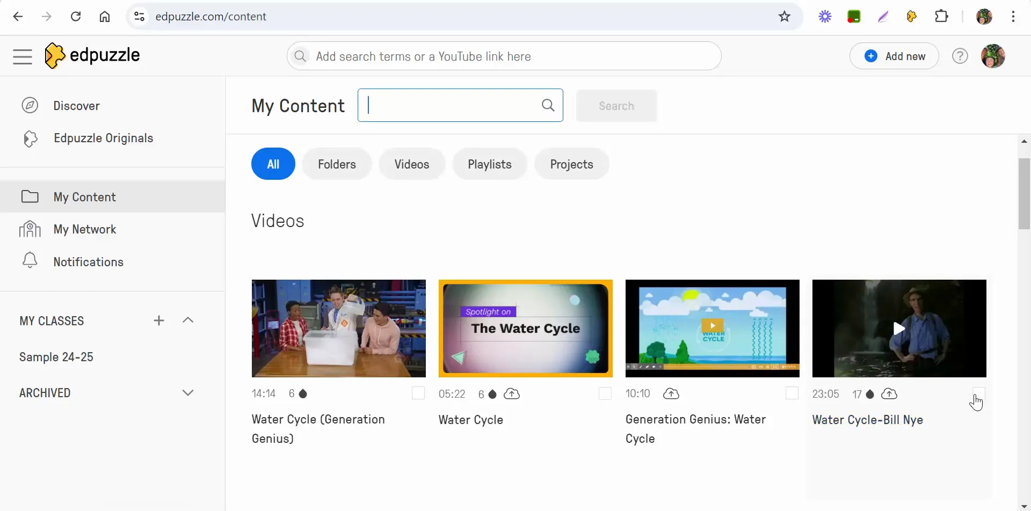Screen dimensions: 1031x511
Task: Click the magnifier inside My Content search
Action: pyautogui.click(x=548, y=105)
